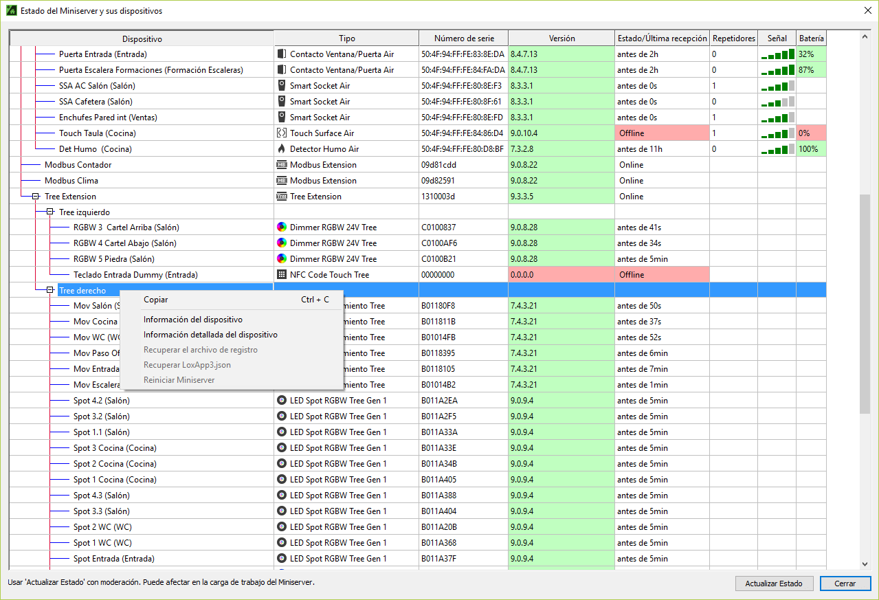The height and width of the screenshot is (600, 879).
Task: Click the Tree Extension type icon
Action: (281, 197)
